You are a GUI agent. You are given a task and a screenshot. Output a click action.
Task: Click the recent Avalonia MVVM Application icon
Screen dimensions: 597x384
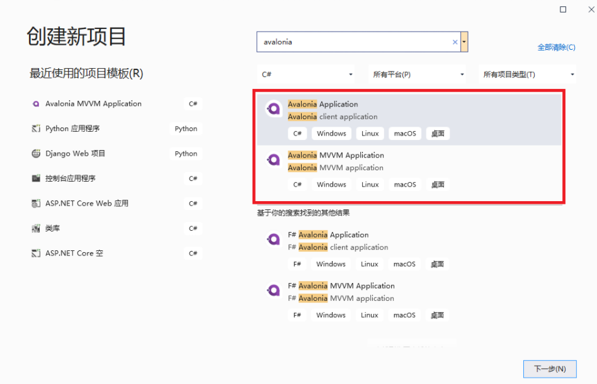pos(36,103)
